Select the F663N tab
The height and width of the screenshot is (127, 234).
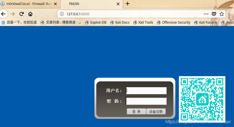click(92, 4)
